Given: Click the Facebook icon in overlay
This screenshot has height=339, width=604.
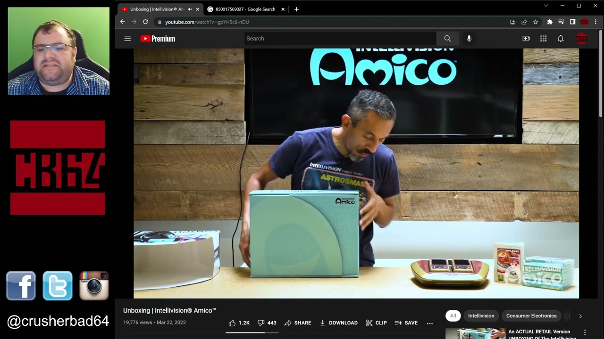Looking at the screenshot, I should [x=21, y=286].
